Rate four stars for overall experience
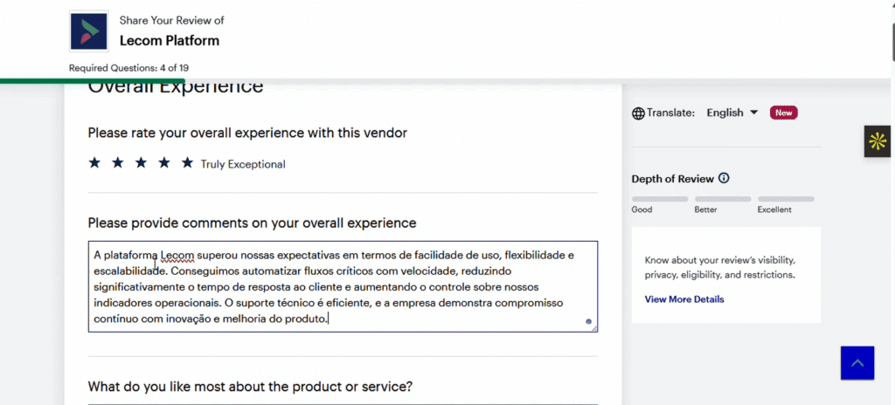The image size is (895, 405). pyautogui.click(x=163, y=163)
